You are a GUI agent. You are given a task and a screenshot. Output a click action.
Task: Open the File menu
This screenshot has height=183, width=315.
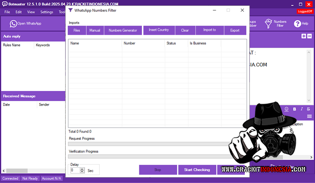coord(7,12)
